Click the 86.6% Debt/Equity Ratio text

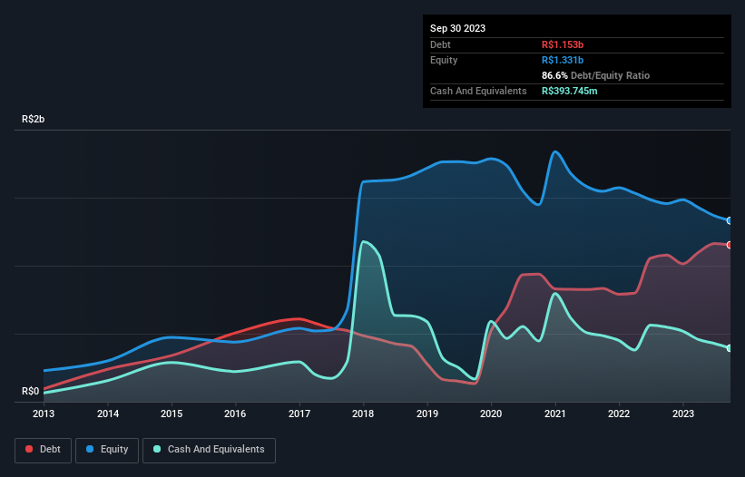(595, 75)
